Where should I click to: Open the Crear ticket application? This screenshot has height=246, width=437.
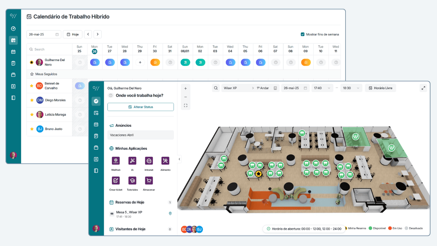tap(116, 180)
